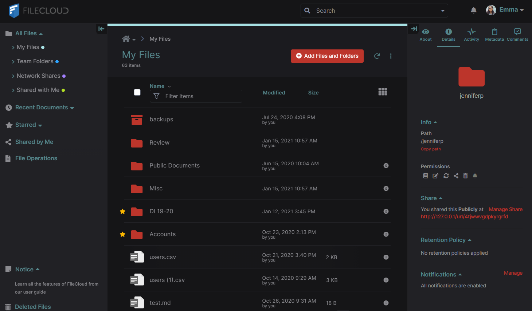Unstar the DI 19-20 folder
532x311 pixels.
(x=123, y=211)
